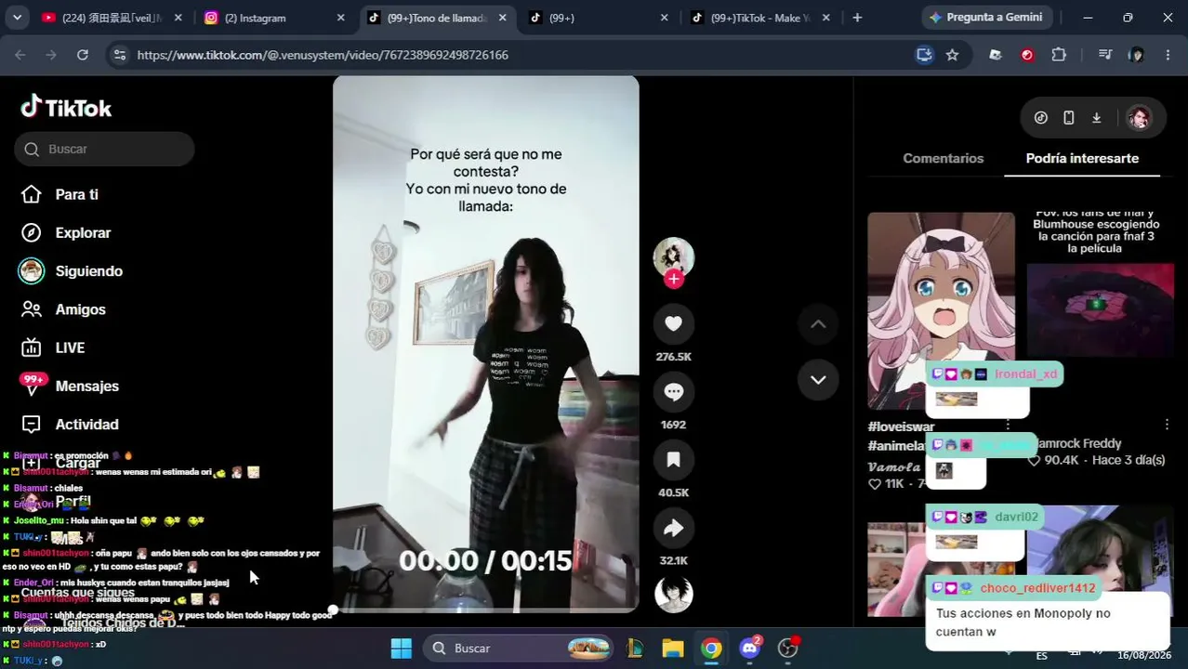
Task: Switch to the Podría interesarte tab
Action: [x=1082, y=158]
